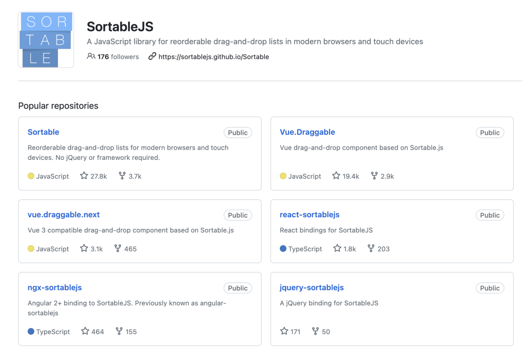Click the Public badge on Vue.Draggable card
The width and height of the screenshot is (522, 354).
pos(490,133)
